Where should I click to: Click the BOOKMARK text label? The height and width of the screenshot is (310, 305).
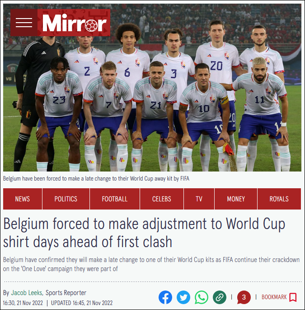(274, 297)
